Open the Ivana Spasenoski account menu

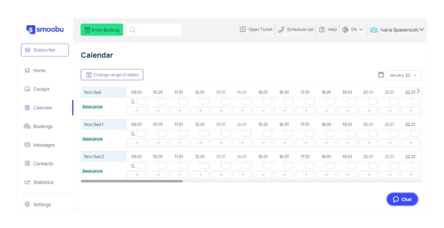point(397,30)
